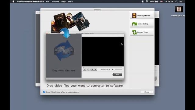This screenshot has width=195, height=110.
Task: Open the Notification Center list icon
Action: [x=181, y=2]
